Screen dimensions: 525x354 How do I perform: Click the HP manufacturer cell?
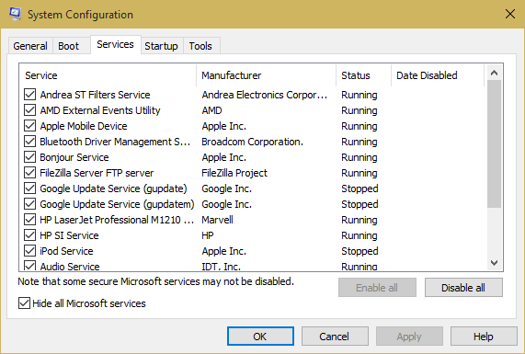coord(208,235)
